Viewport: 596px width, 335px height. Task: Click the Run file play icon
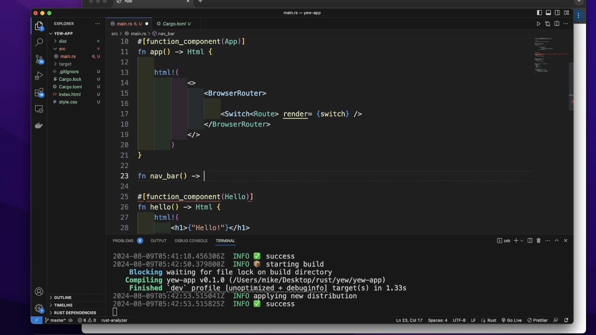click(539, 24)
